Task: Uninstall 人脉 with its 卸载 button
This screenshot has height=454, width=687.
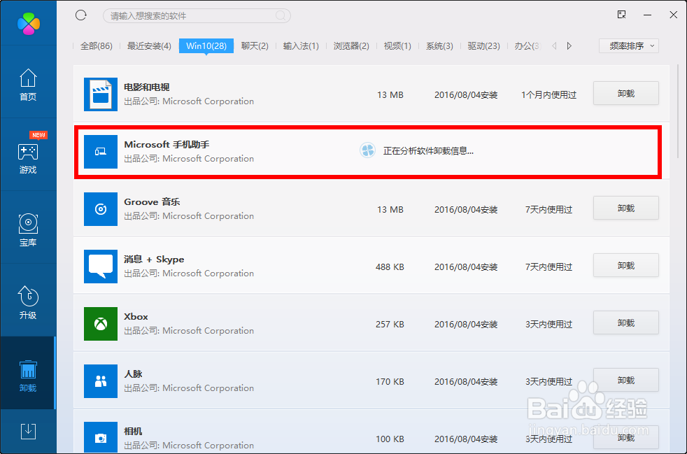Action: coord(626,381)
